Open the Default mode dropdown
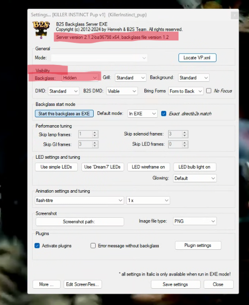249x305 pixels. click(x=142, y=114)
